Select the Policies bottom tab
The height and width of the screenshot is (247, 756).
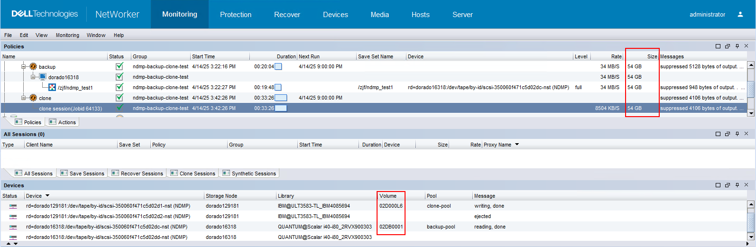[x=28, y=122]
